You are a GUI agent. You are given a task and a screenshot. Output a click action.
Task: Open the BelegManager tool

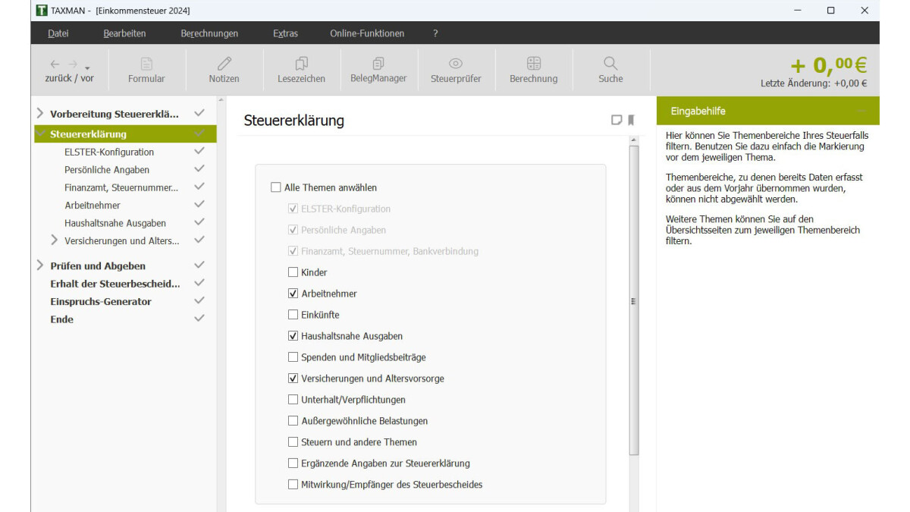(x=378, y=64)
